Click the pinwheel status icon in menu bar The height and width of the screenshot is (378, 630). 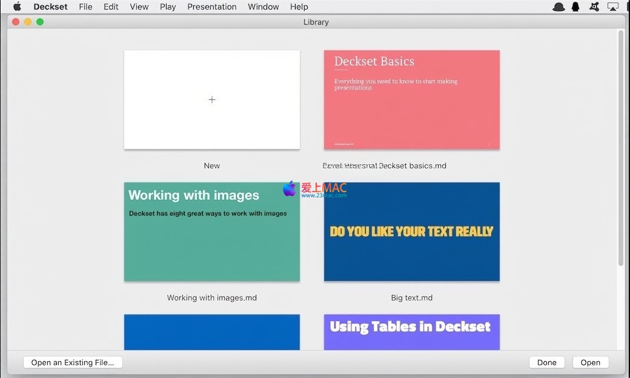[594, 7]
